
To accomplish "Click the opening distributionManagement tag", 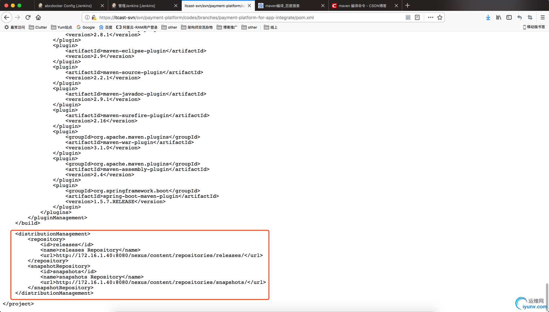I will [53, 234].
